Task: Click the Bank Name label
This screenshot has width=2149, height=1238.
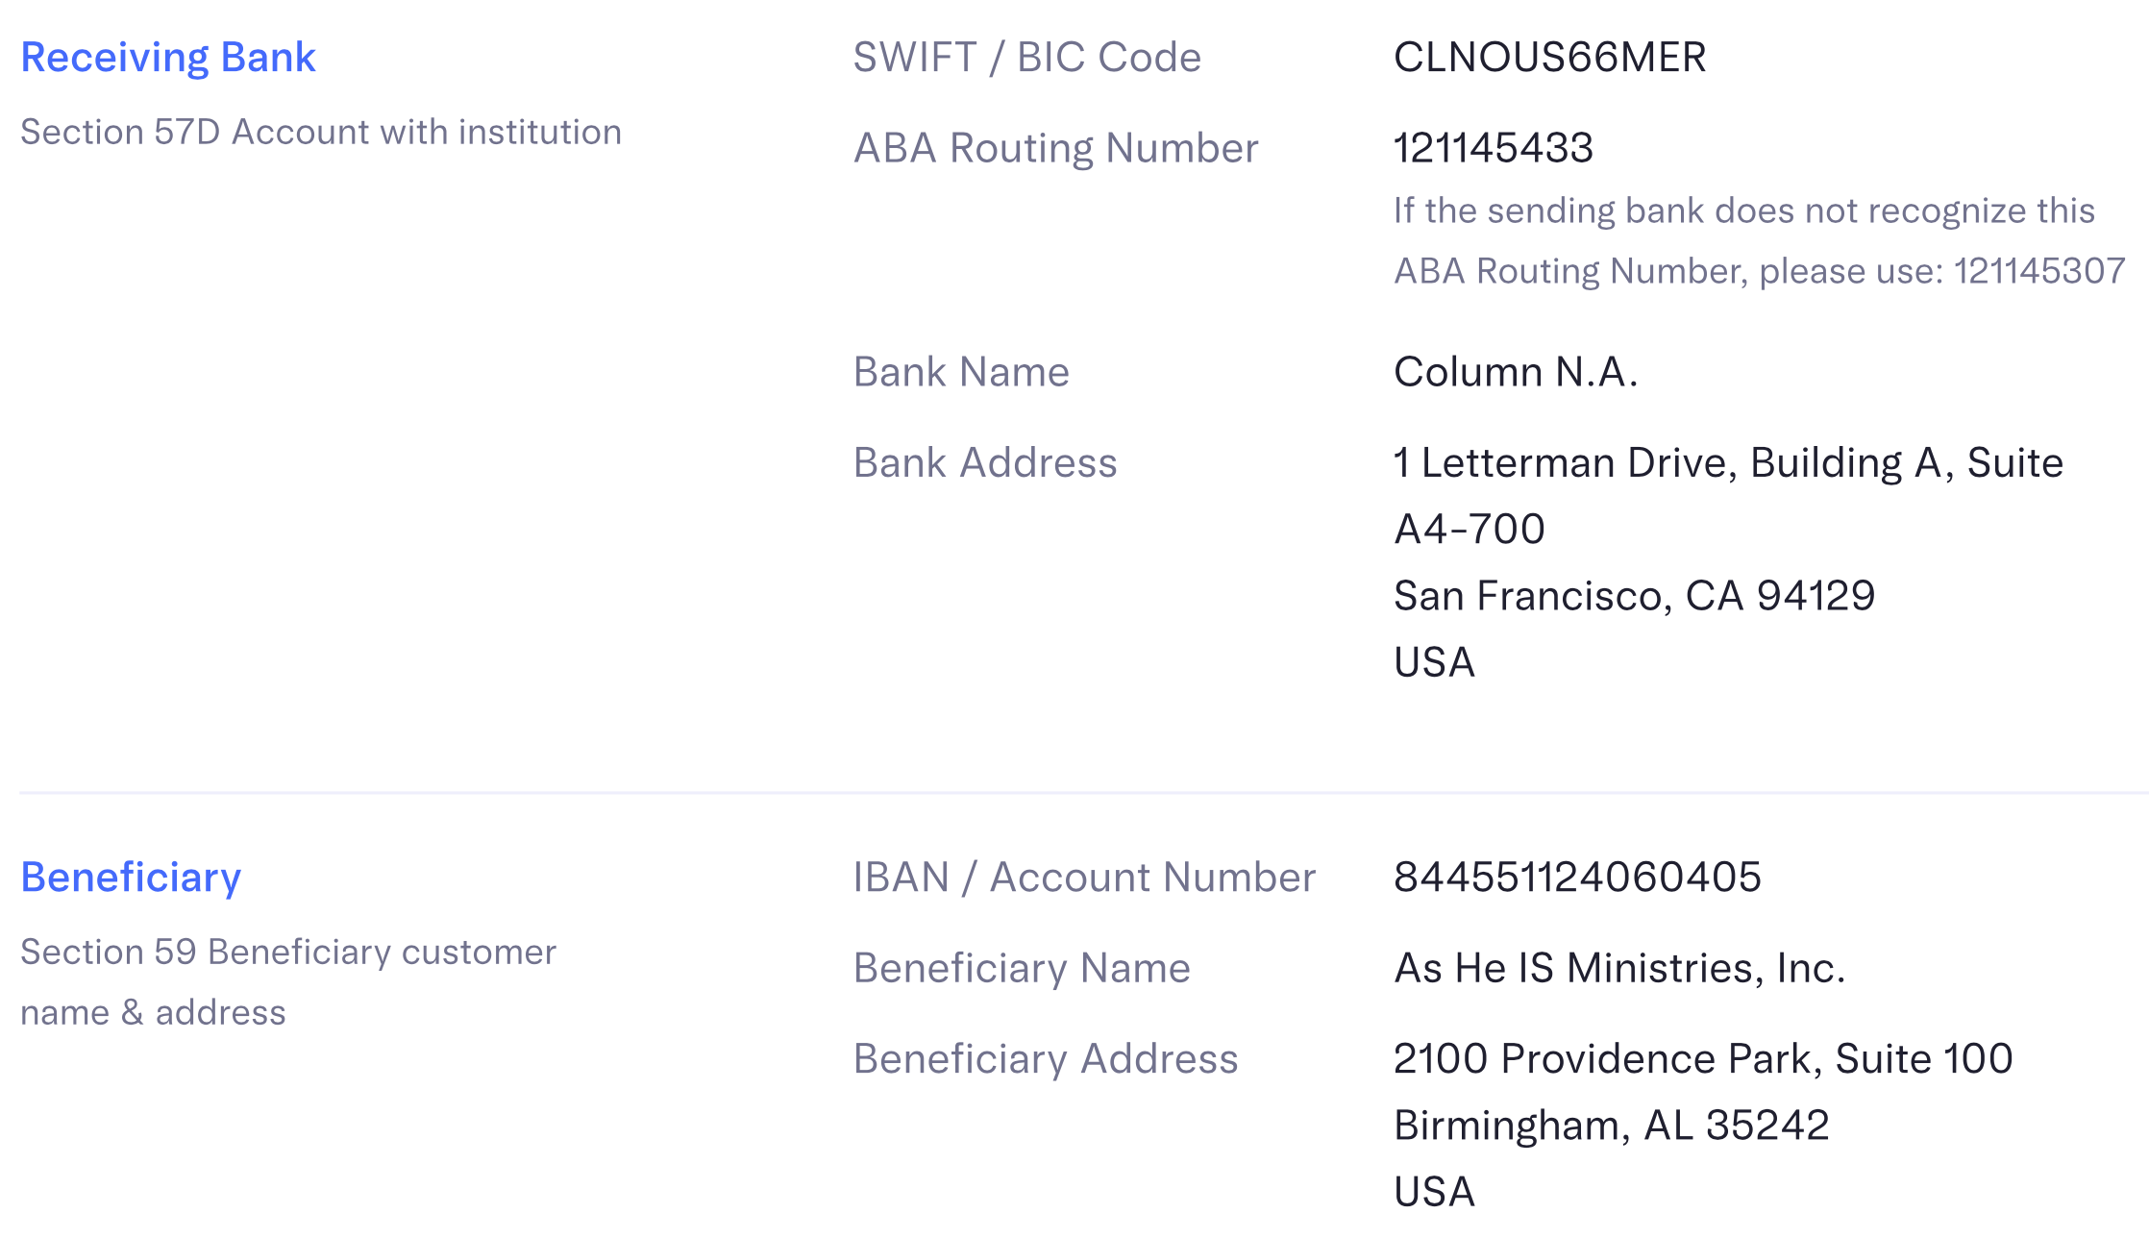Action: pyautogui.click(x=961, y=372)
